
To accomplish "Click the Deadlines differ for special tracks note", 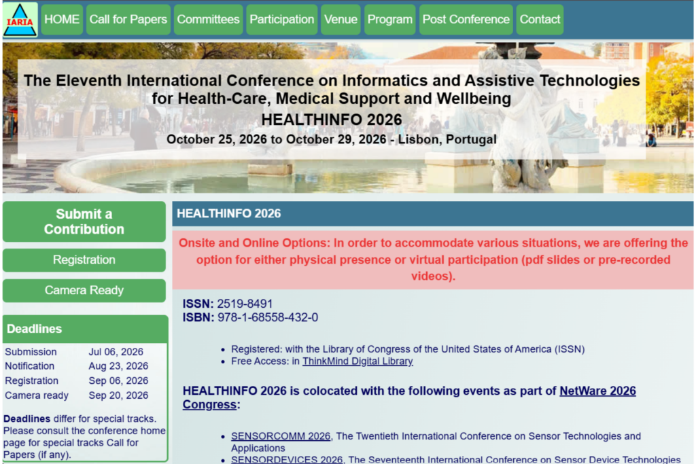I will 84,437.
